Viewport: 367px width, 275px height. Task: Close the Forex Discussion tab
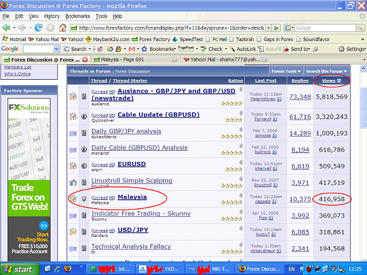(x=85, y=60)
